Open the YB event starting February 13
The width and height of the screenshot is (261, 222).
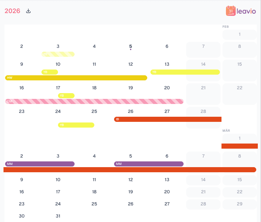tap(185, 72)
